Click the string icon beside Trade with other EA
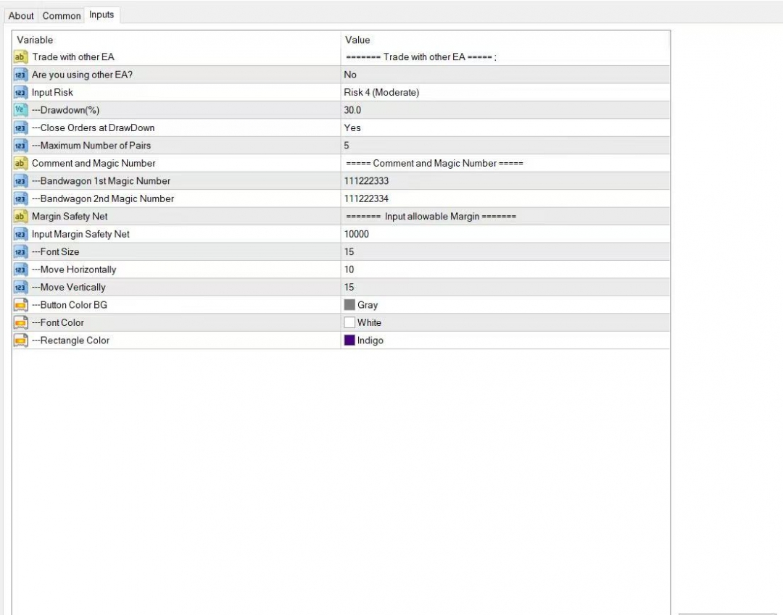Viewport: 783px width, 615px height. (20, 57)
